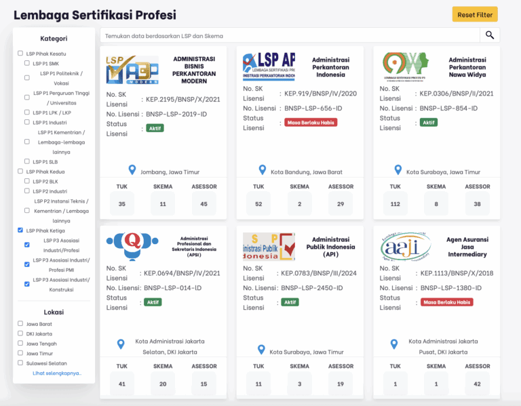The image size is (521, 406).
Task: Click the Aktif status badge on Nawa Widya card
Action: click(x=429, y=123)
